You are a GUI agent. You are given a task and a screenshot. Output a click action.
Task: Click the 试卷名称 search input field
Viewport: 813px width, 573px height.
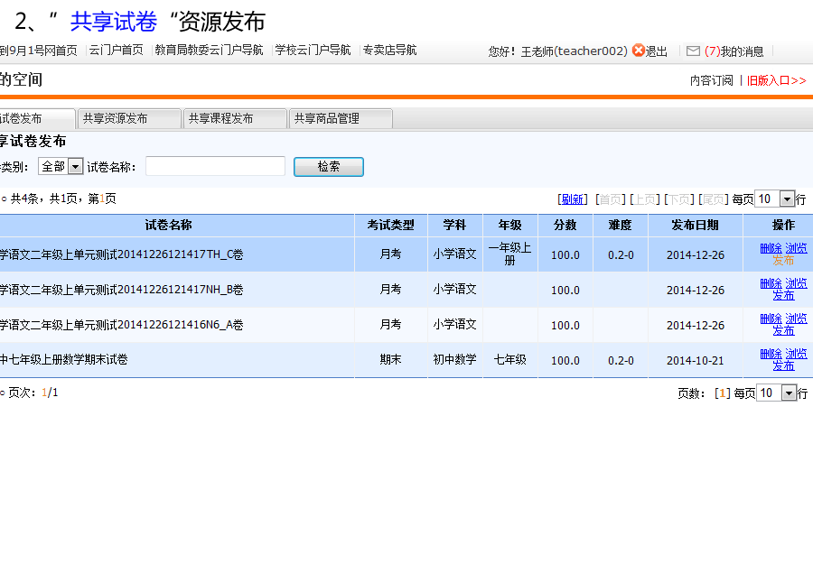click(215, 166)
